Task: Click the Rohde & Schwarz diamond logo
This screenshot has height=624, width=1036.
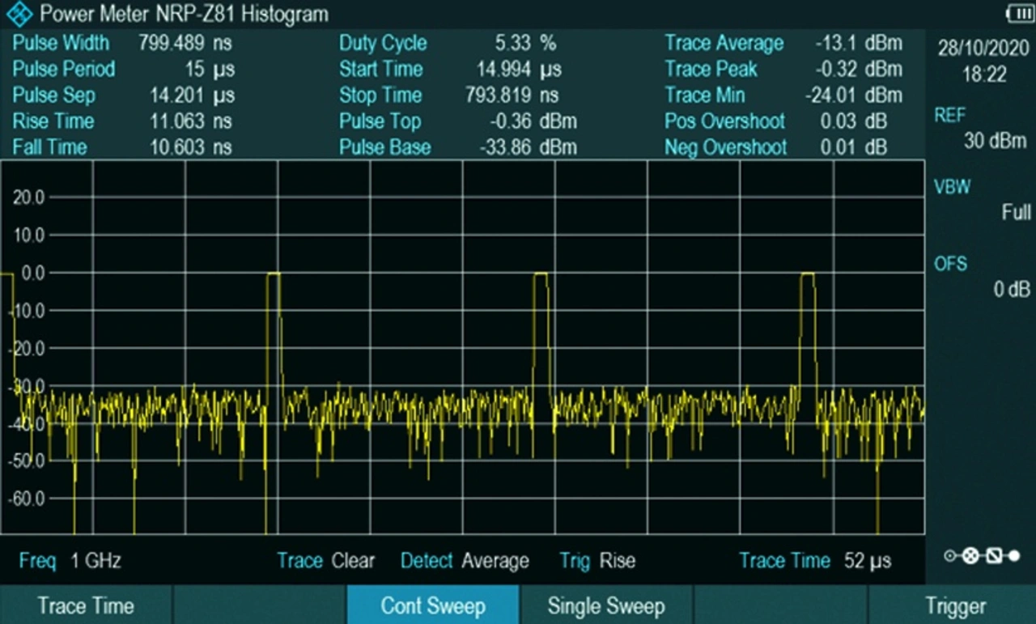Action: (19, 14)
